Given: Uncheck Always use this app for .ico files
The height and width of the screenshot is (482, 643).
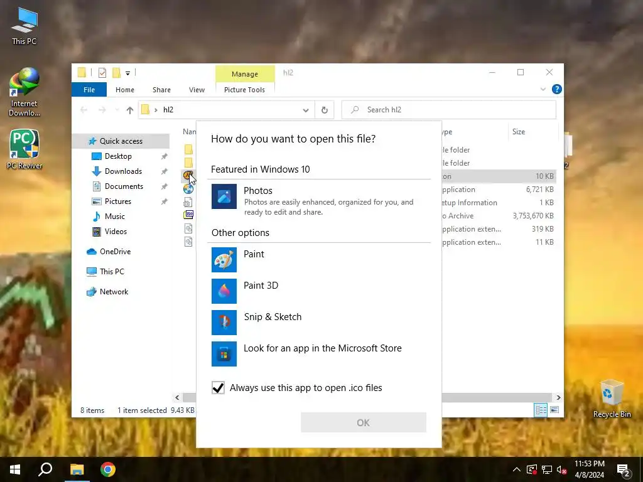Looking at the screenshot, I should point(218,388).
